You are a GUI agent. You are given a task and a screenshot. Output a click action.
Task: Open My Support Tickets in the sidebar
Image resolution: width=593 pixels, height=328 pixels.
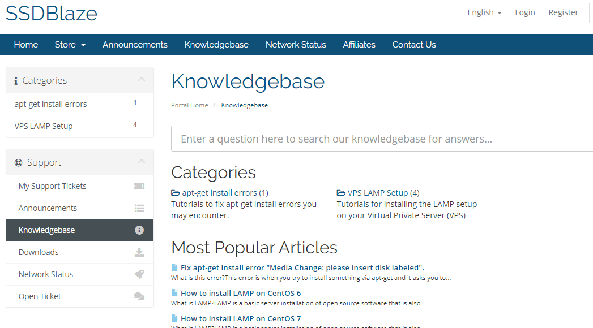pyautogui.click(x=80, y=186)
